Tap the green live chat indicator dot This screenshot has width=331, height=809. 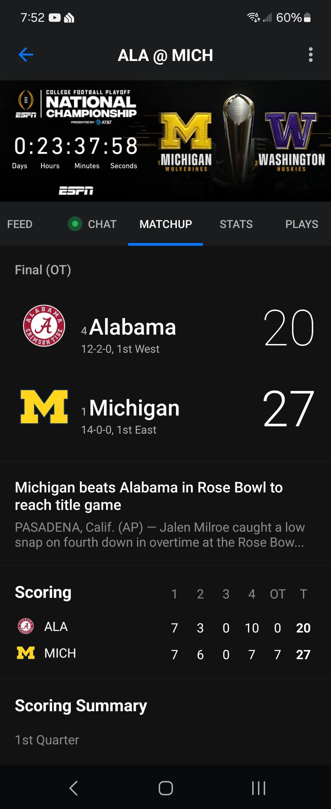(75, 224)
